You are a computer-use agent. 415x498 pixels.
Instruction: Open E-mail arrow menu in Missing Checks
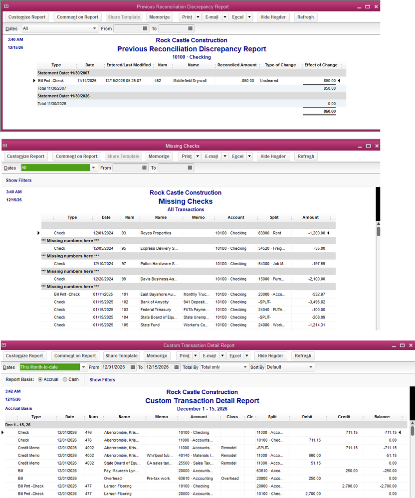[x=224, y=156]
